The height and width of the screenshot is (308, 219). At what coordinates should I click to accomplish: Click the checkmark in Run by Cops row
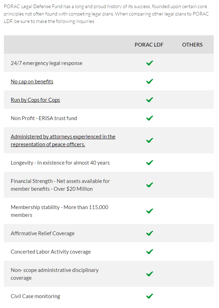(x=150, y=100)
